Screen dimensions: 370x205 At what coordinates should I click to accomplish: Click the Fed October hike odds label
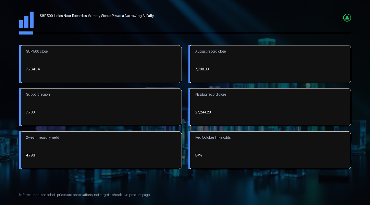coord(213,137)
